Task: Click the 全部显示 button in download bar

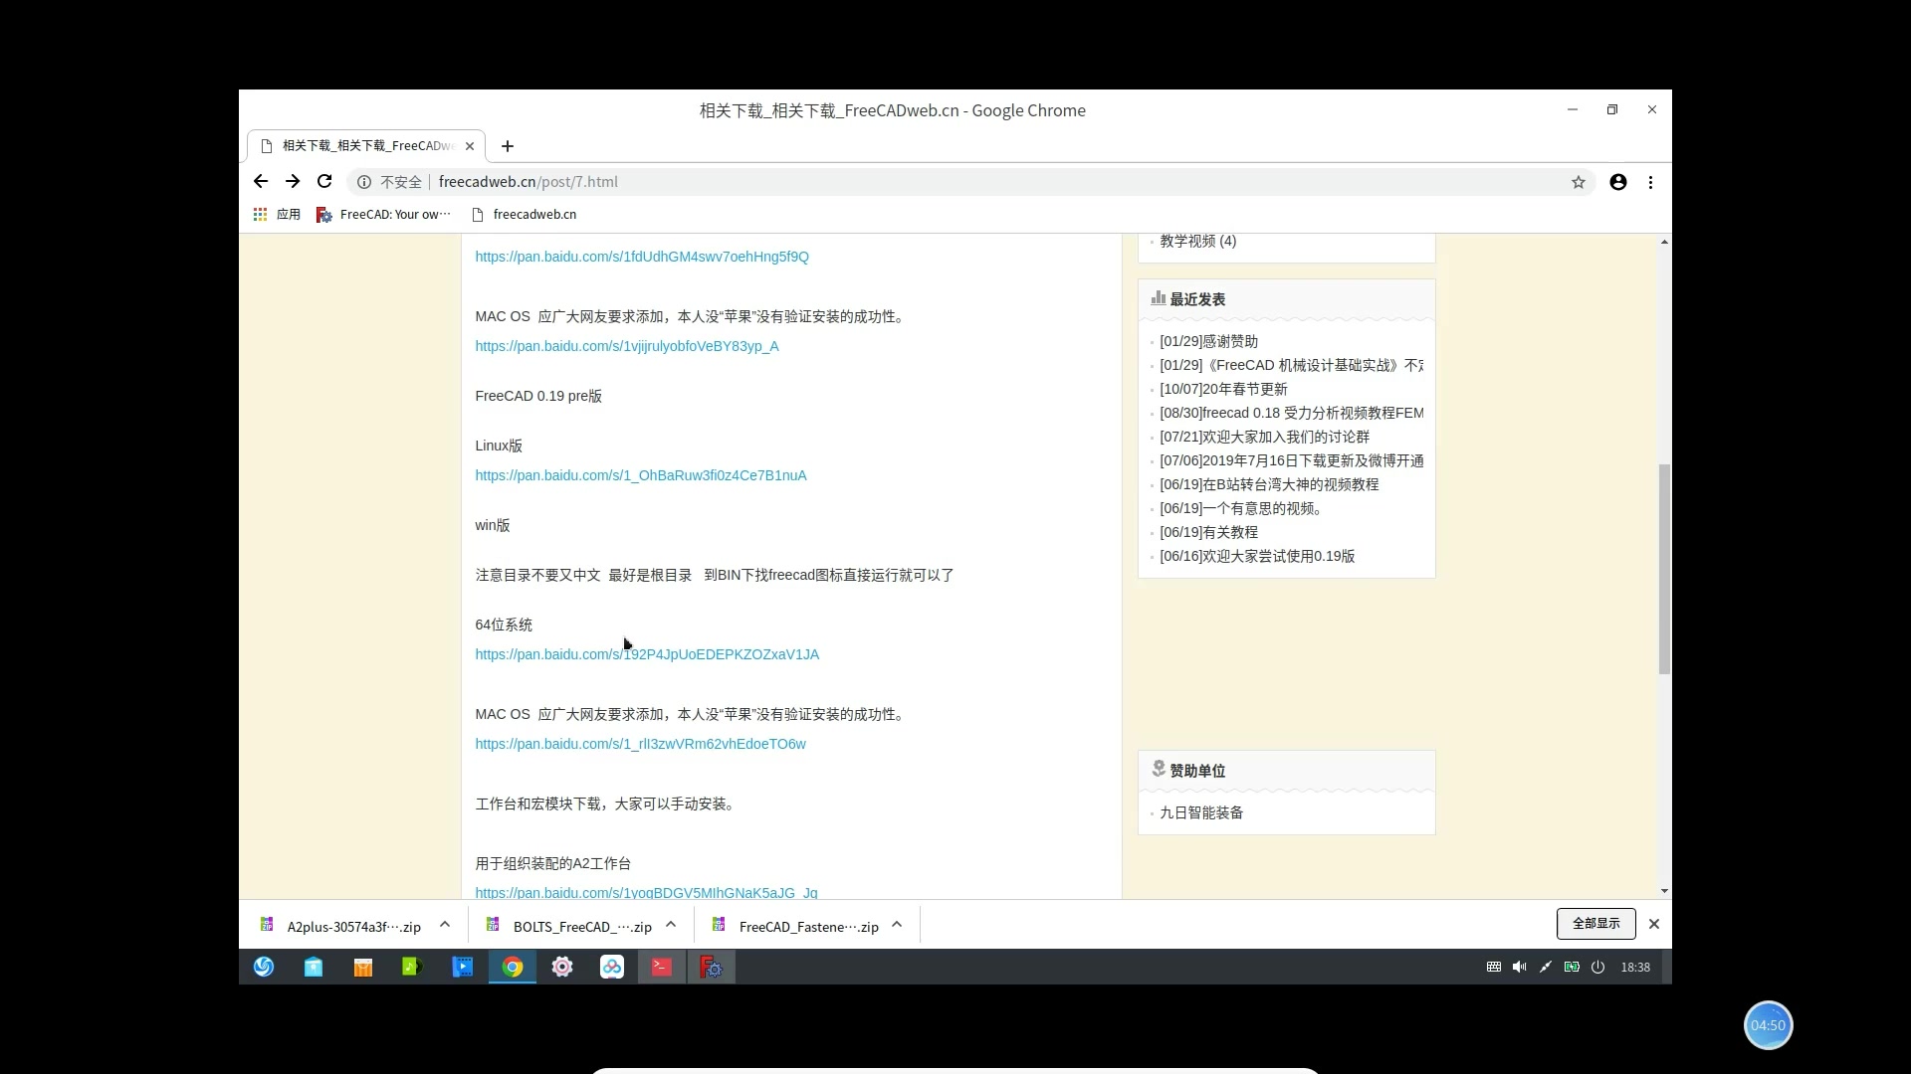Action: [1594, 924]
